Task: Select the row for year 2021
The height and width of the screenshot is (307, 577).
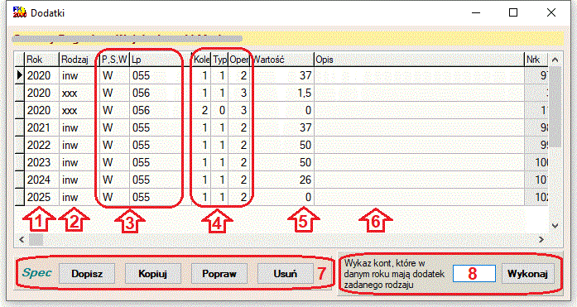Action: tap(281, 128)
